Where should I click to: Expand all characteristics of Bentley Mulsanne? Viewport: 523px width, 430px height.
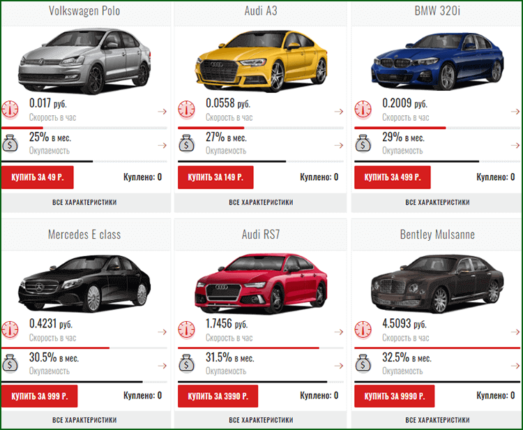pyautogui.click(x=436, y=420)
